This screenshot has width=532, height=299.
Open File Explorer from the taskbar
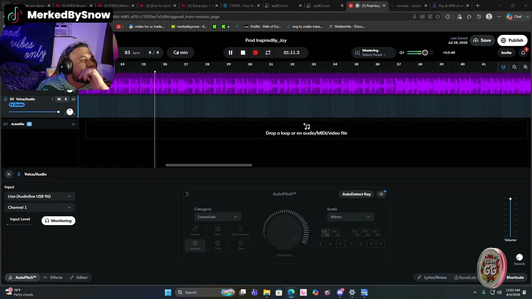pos(267,292)
